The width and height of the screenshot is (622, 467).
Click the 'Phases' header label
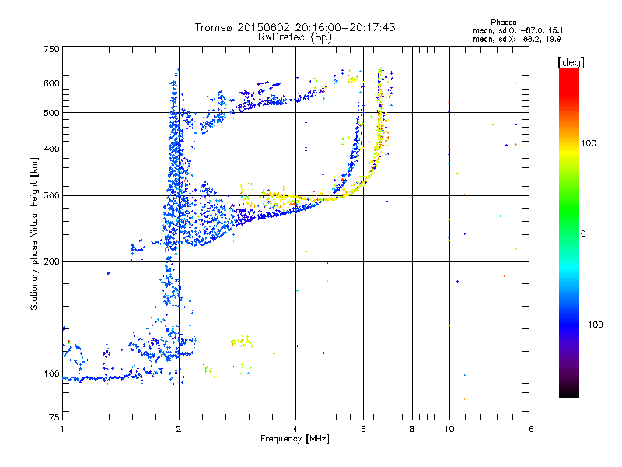(503, 23)
